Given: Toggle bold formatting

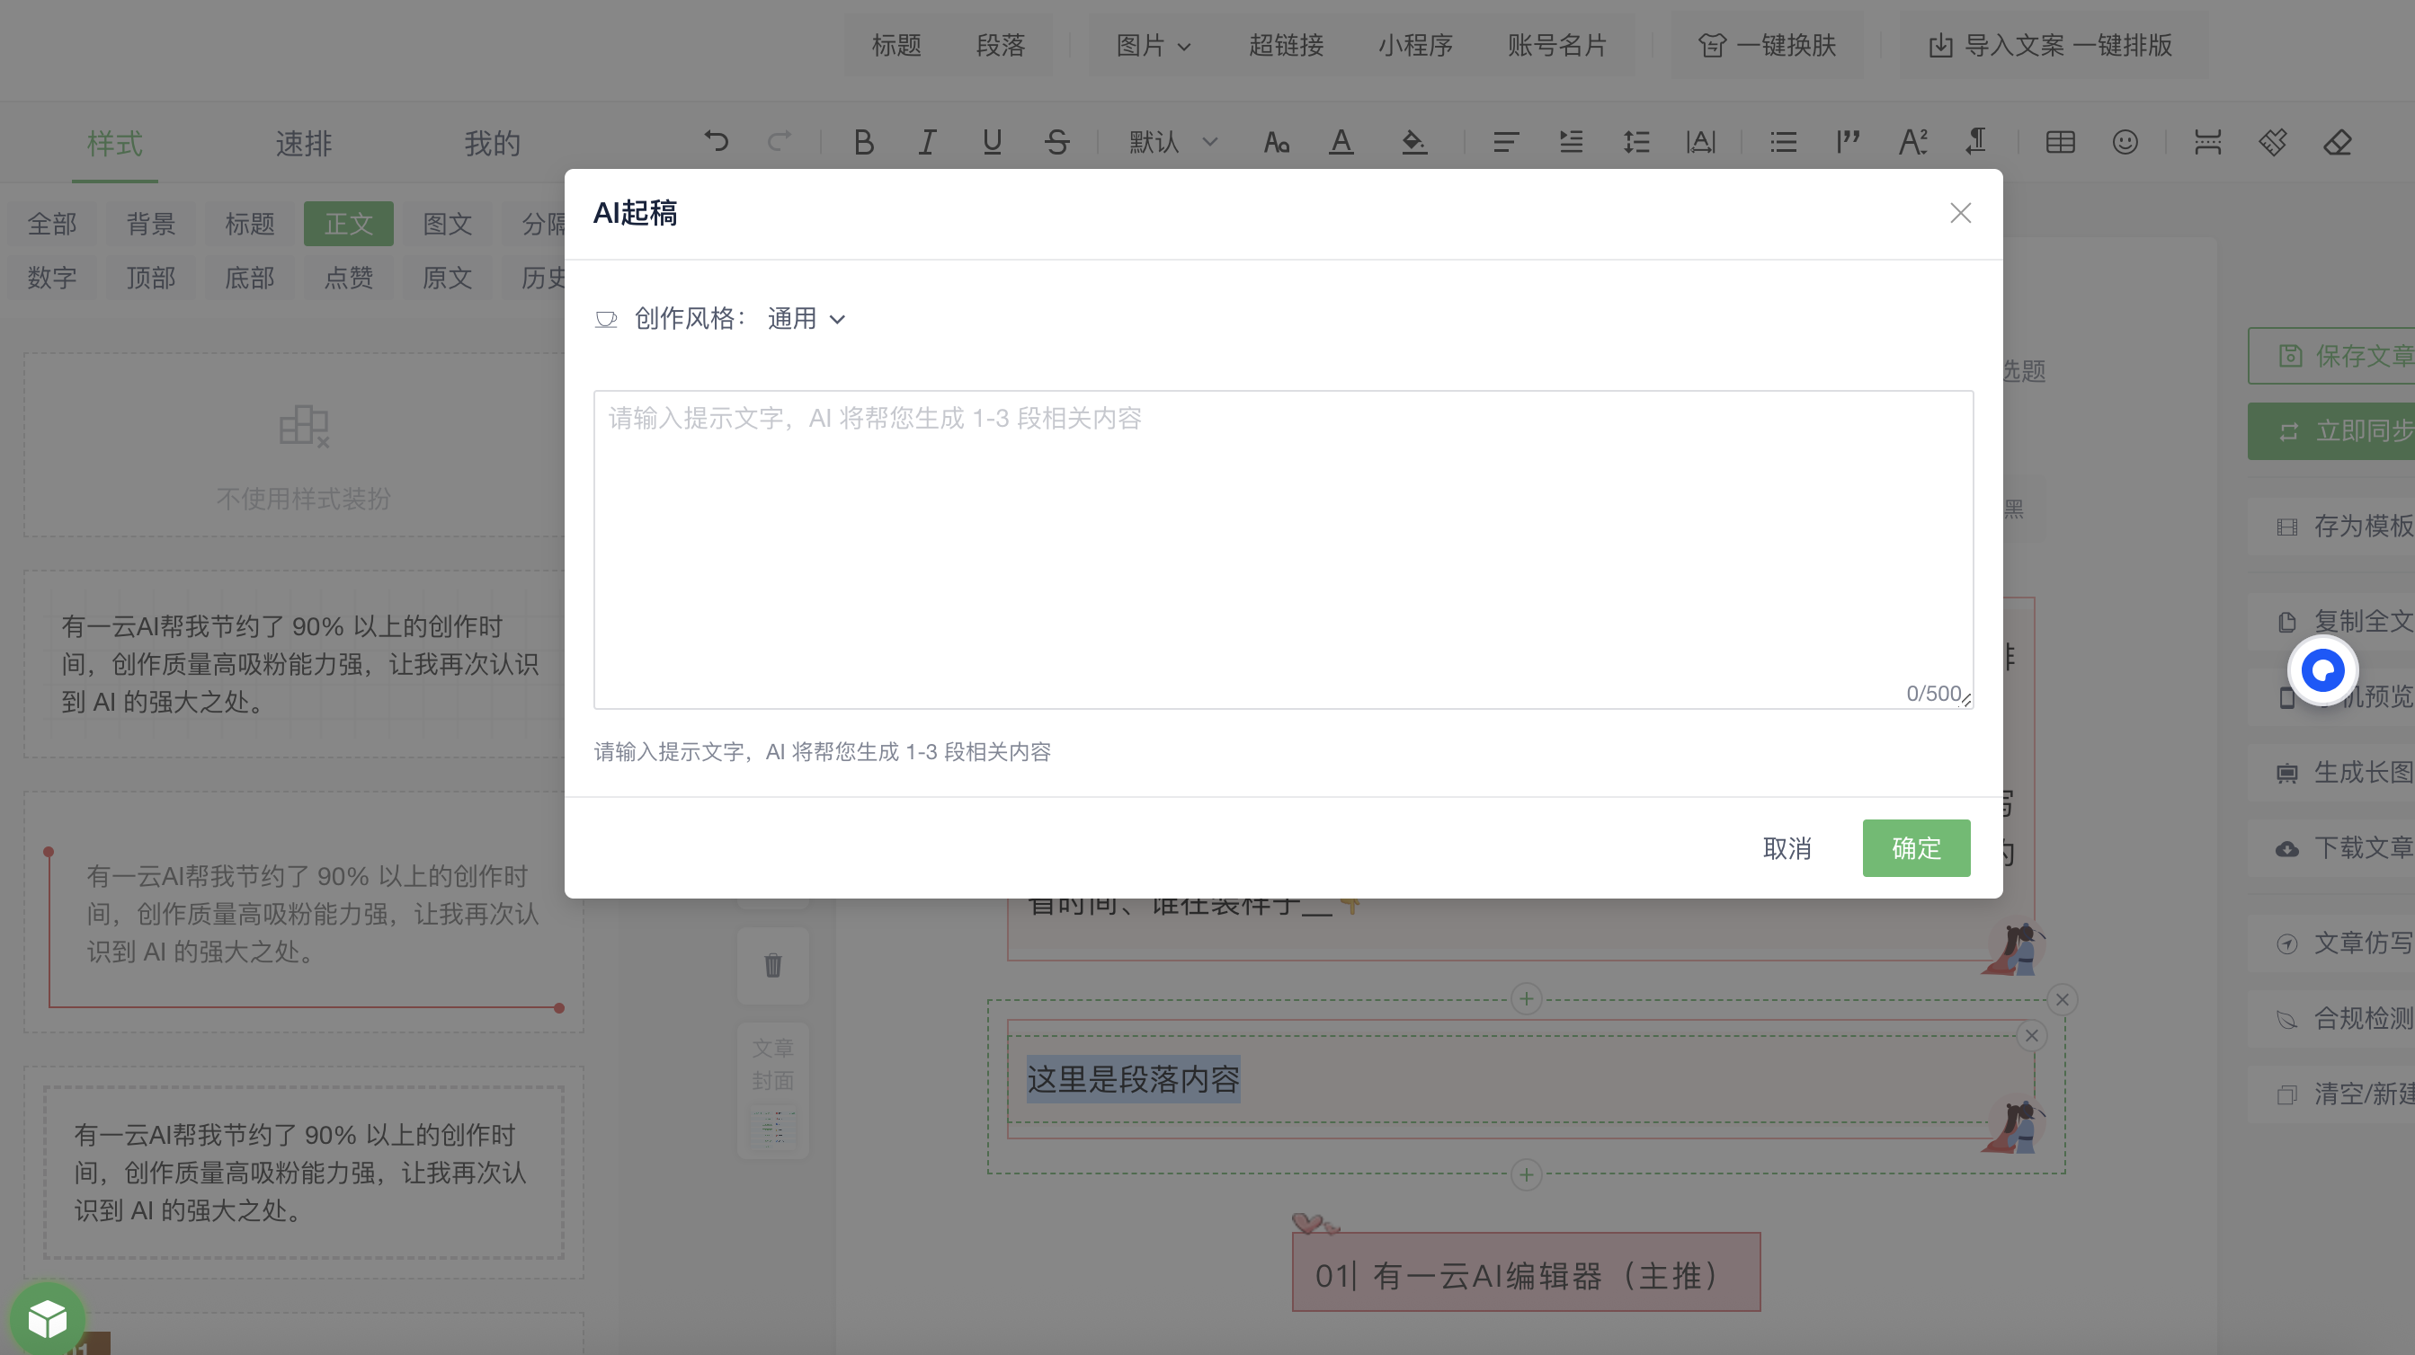Looking at the screenshot, I should (863, 143).
